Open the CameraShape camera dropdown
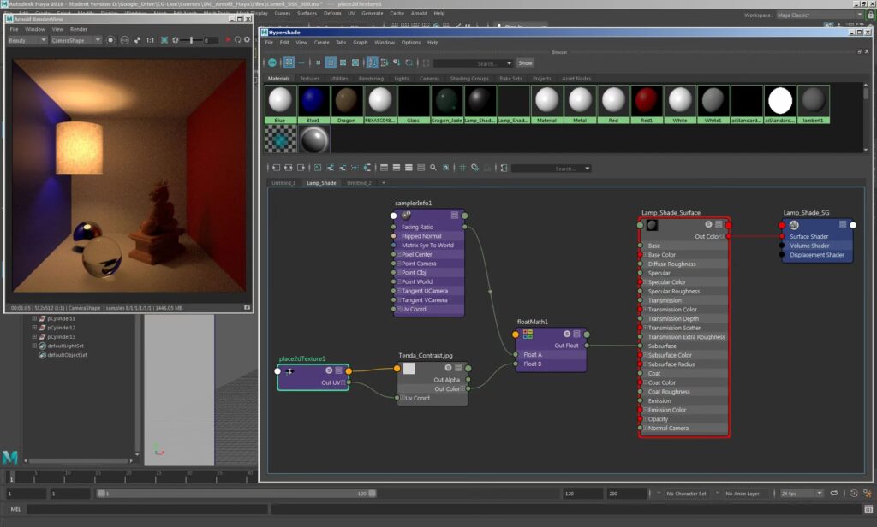Image resolution: width=877 pixels, height=527 pixels. click(75, 40)
